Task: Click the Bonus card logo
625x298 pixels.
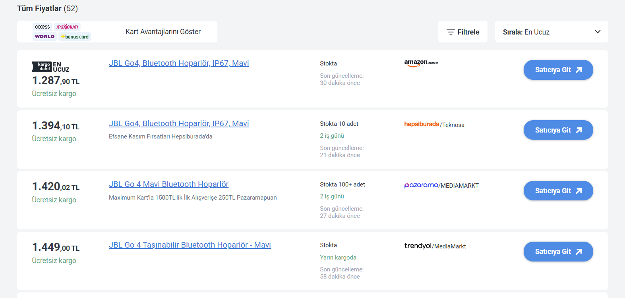Action: [75, 37]
